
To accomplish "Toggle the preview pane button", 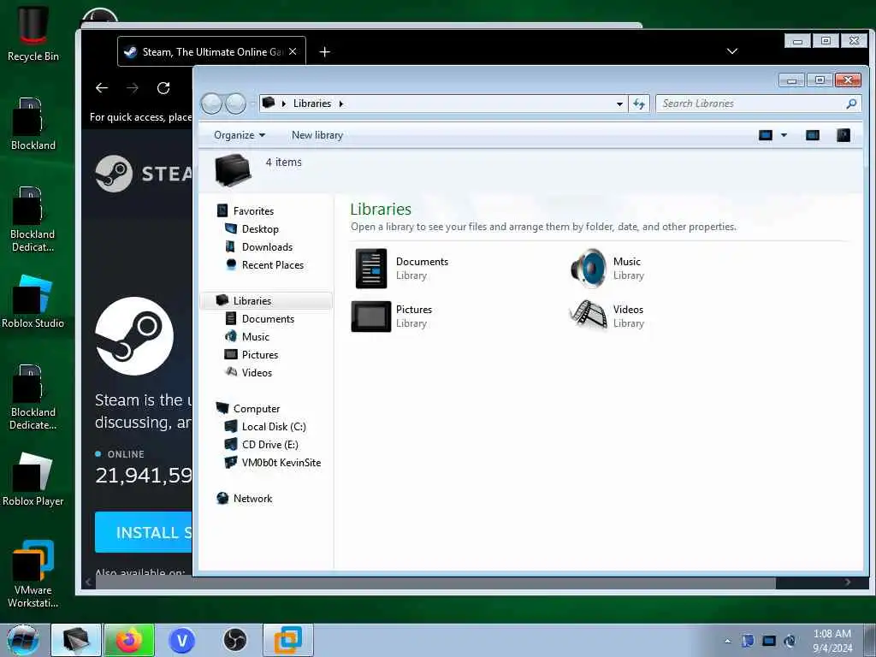I will coord(813,135).
